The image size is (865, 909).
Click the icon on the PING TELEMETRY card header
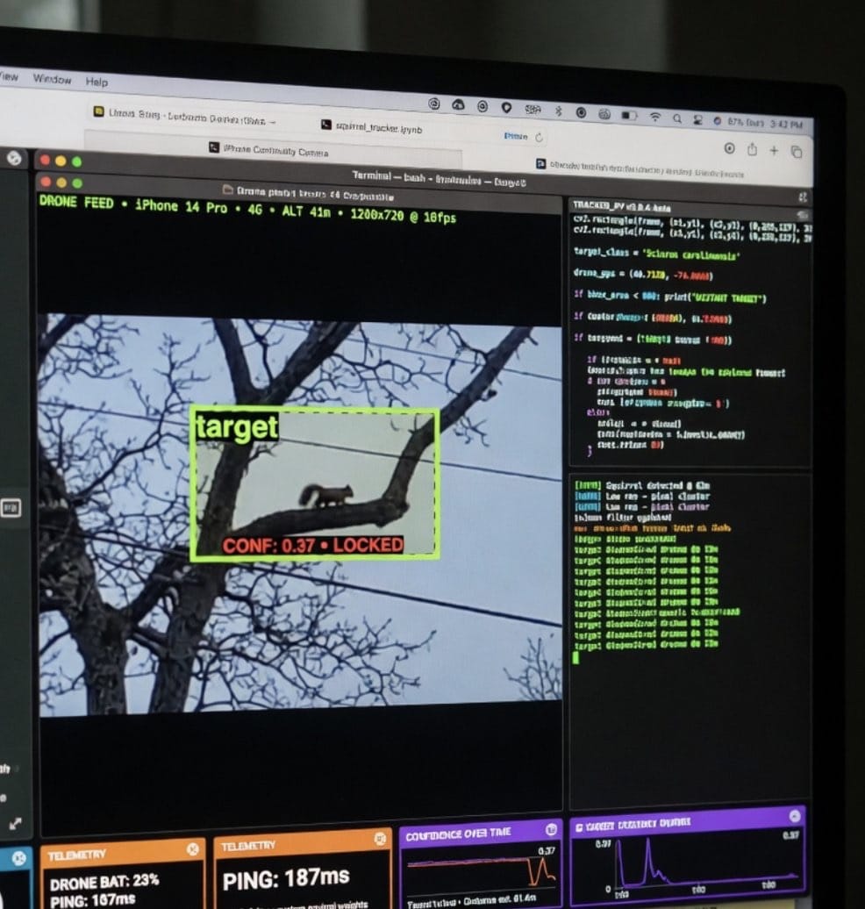(381, 838)
